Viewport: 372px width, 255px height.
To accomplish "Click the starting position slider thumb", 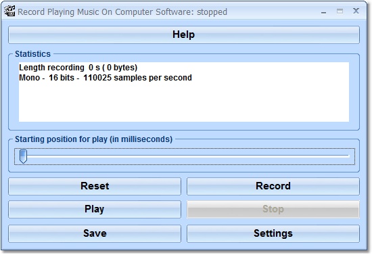I will 23,156.
